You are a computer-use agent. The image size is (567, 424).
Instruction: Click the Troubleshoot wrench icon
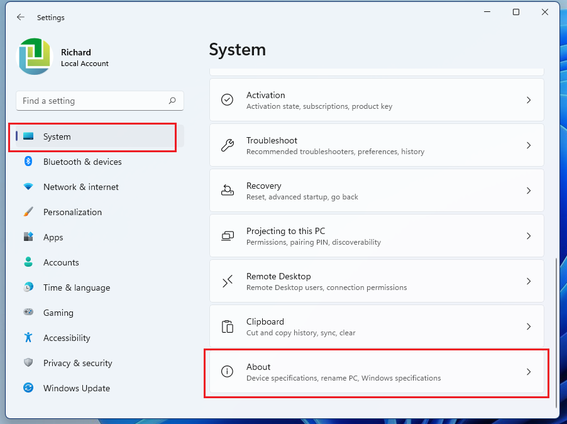pos(228,145)
